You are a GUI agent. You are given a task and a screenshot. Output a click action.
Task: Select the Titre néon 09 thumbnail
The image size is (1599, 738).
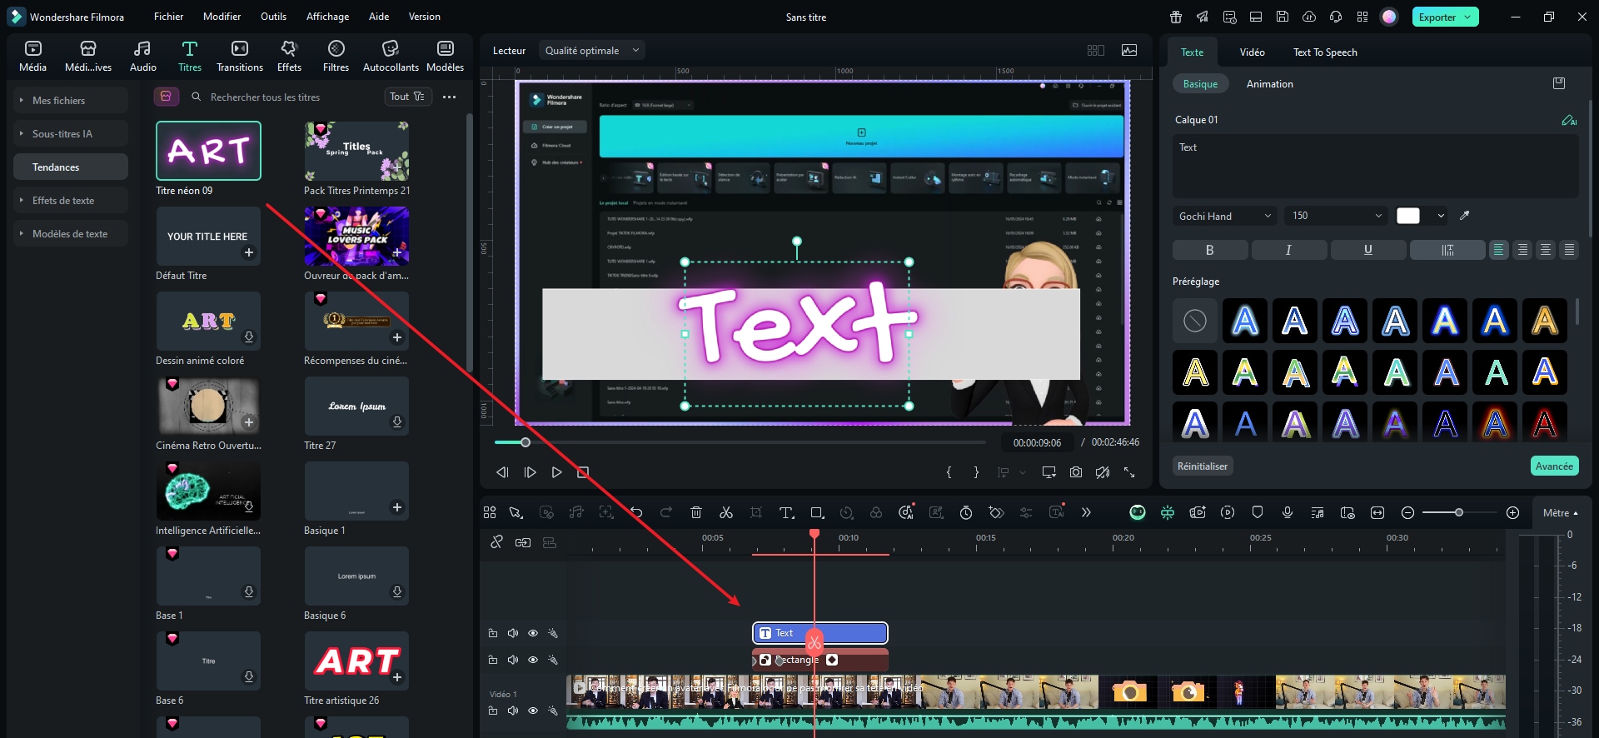point(208,151)
